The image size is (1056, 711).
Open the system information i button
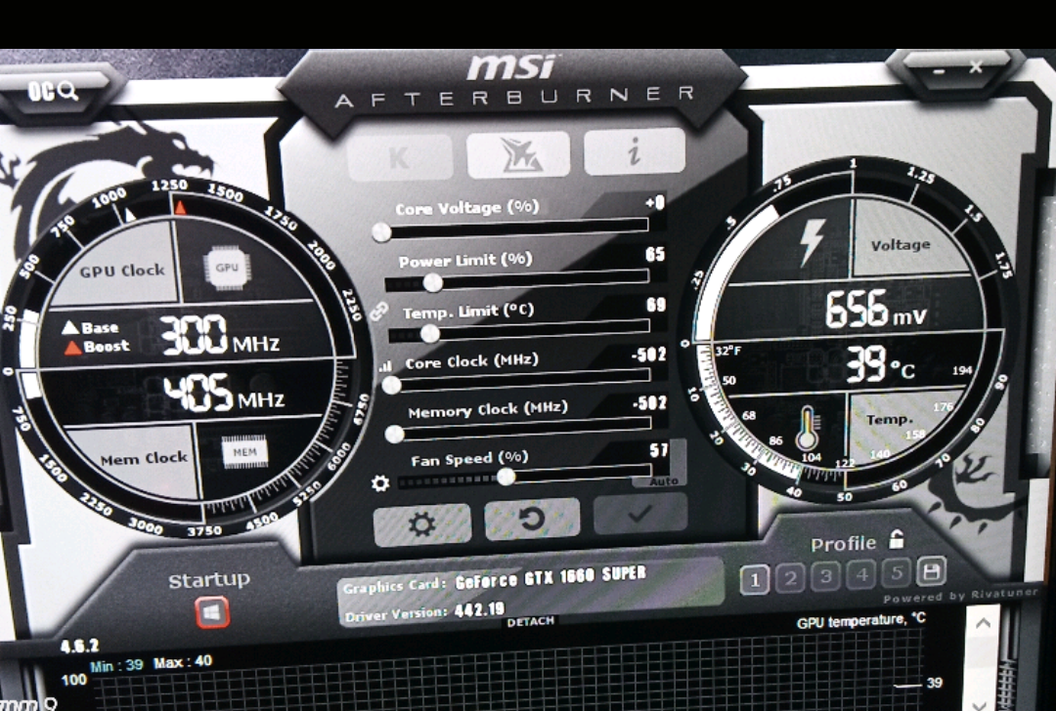click(635, 150)
